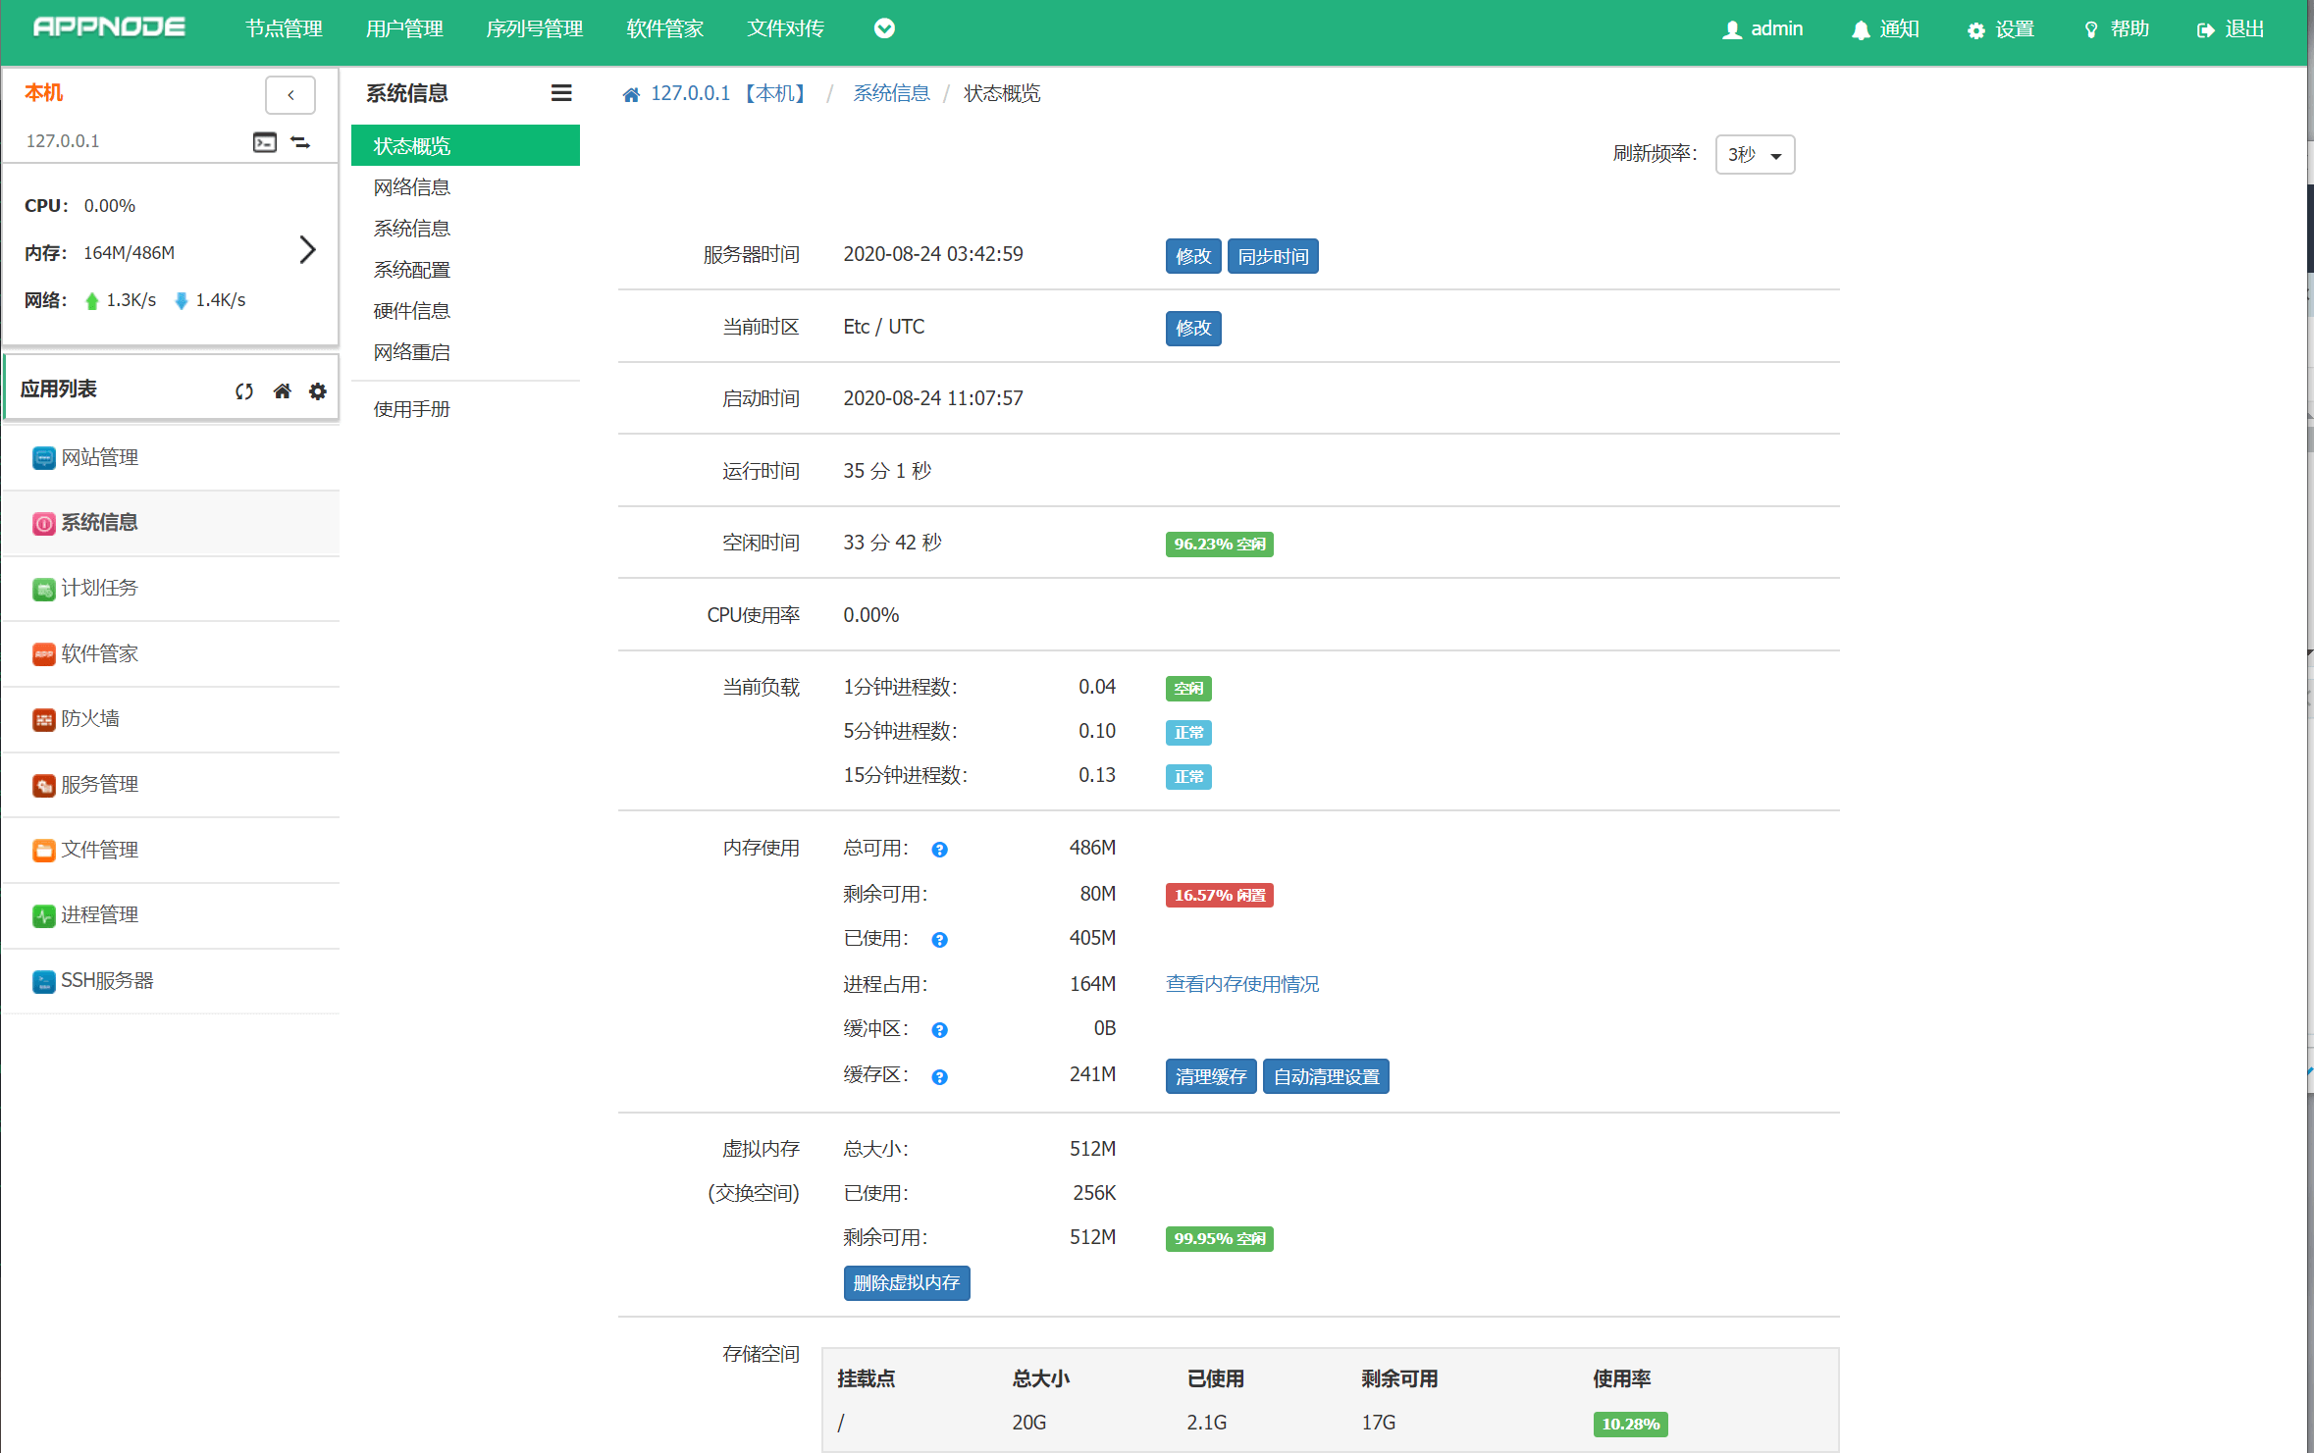Open 通知 bell notifications

pyautogui.click(x=1884, y=29)
